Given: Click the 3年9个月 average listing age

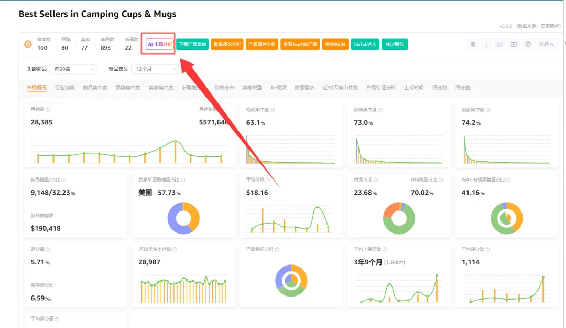Looking at the screenshot, I should [x=368, y=262].
